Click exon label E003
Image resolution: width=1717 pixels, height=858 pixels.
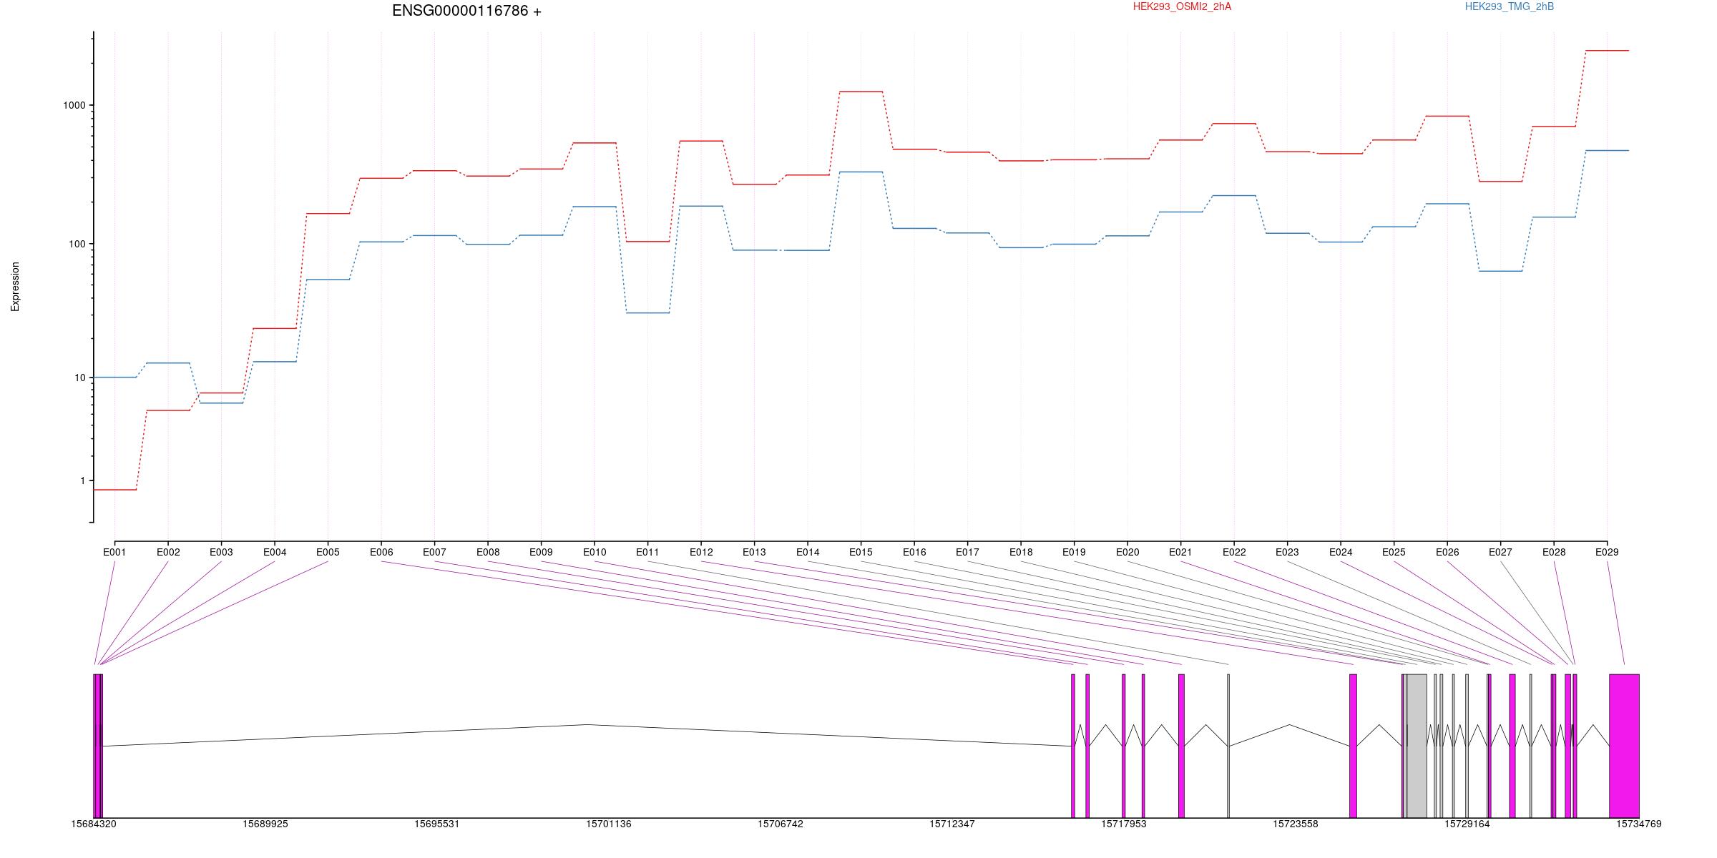[221, 553]
